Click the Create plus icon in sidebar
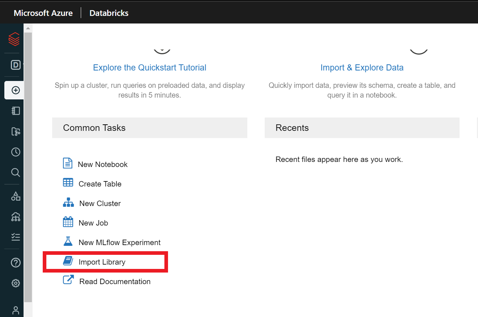The height and width of the screenshot is (317, 478). click(x=16, y=90)
